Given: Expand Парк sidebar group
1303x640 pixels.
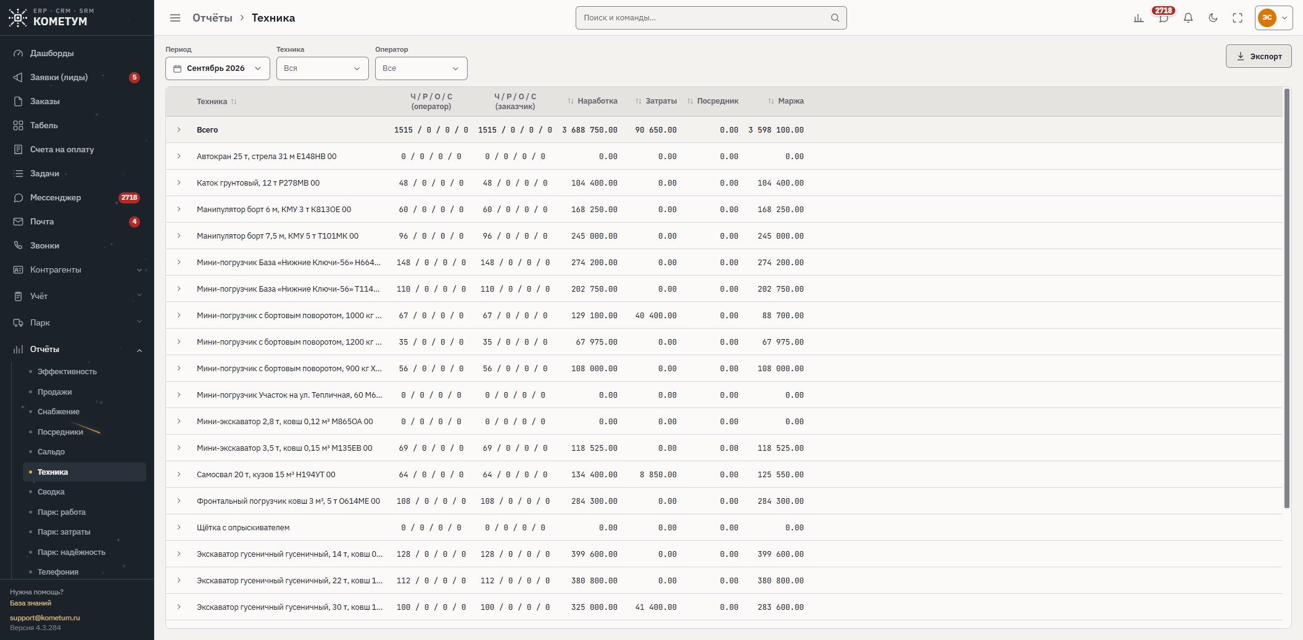Looking at the screenshot, I should pos(77,322).
